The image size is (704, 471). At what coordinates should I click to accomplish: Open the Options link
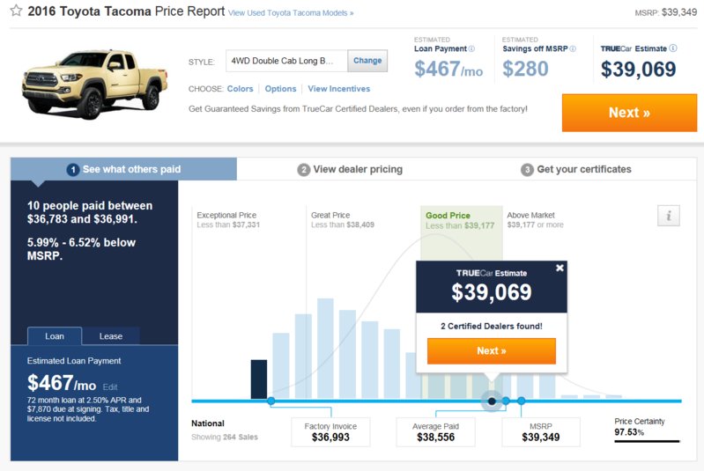[280, 89]
